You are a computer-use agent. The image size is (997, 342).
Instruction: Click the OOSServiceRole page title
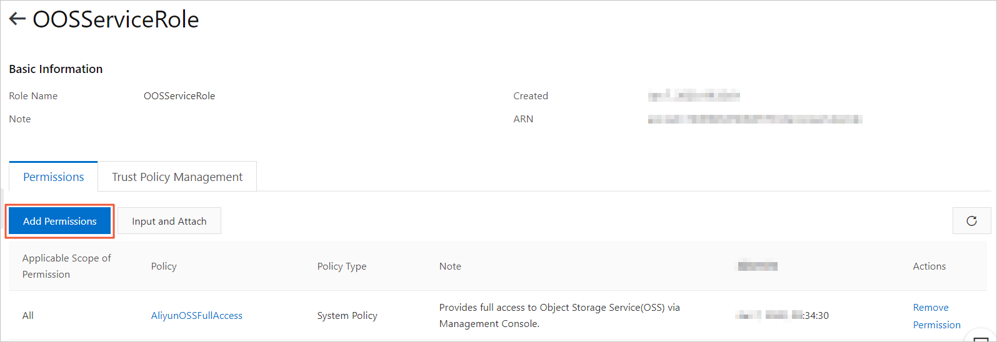pyautogui.click(x=116, y=19)
